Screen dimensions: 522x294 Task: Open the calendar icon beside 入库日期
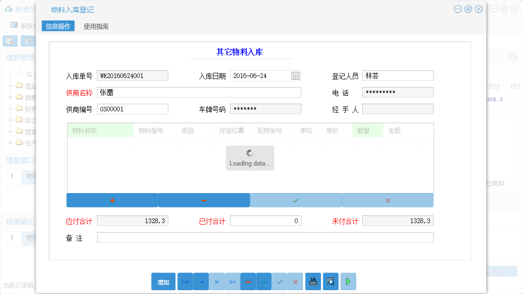click(296, 75)
